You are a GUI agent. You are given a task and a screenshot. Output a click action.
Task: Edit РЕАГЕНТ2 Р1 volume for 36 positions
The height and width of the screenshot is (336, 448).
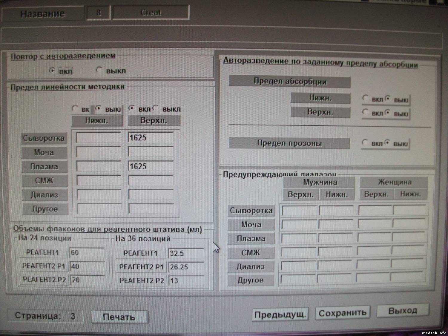coord(186,267)
